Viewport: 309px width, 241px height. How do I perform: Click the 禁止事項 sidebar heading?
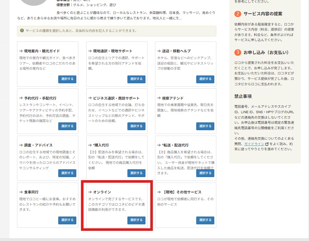click(x=243, y=96)
